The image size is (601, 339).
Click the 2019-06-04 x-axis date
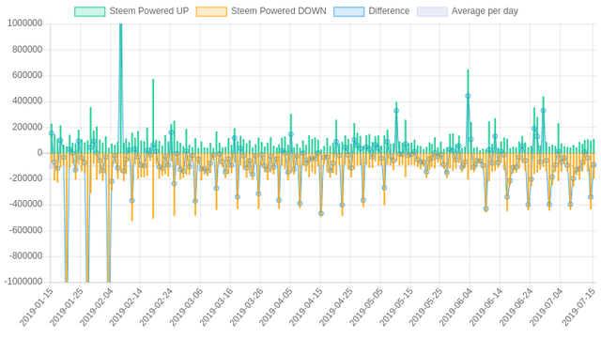455,307
